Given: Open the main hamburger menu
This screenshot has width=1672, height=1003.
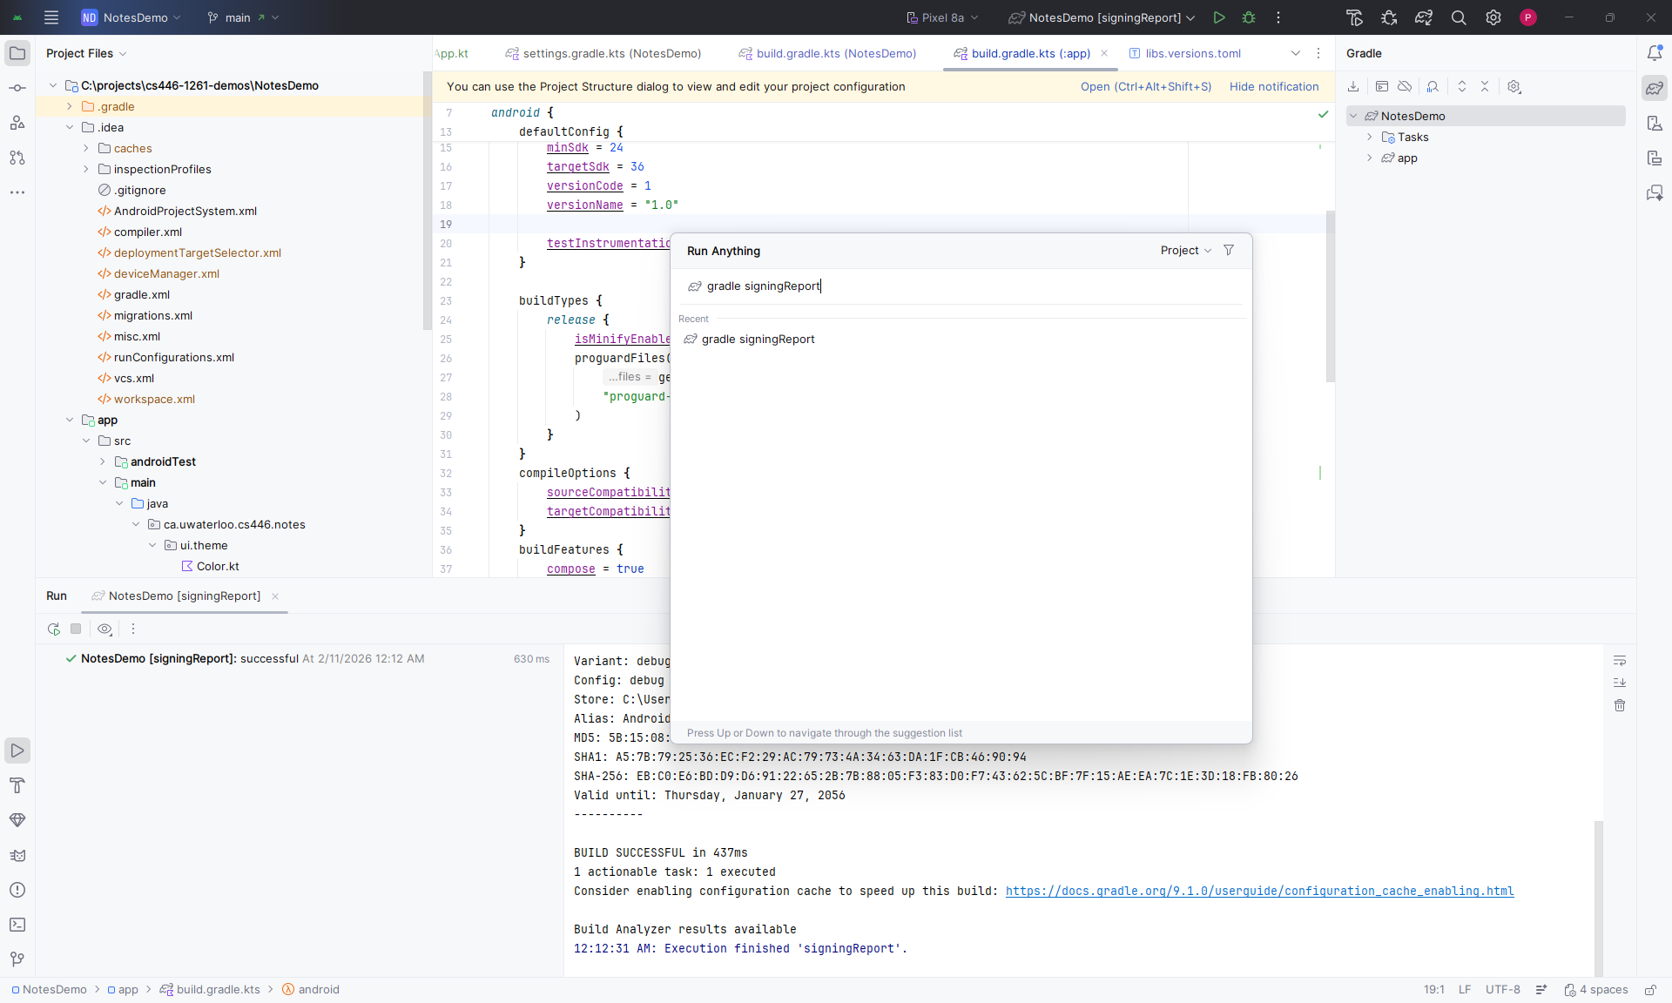Looking at the screenshot, I should click(x=51, y=17).
